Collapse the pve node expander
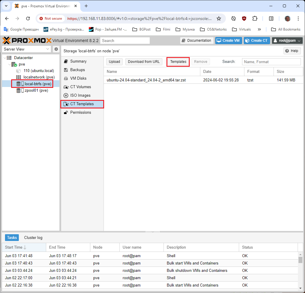 pos(9,64)
